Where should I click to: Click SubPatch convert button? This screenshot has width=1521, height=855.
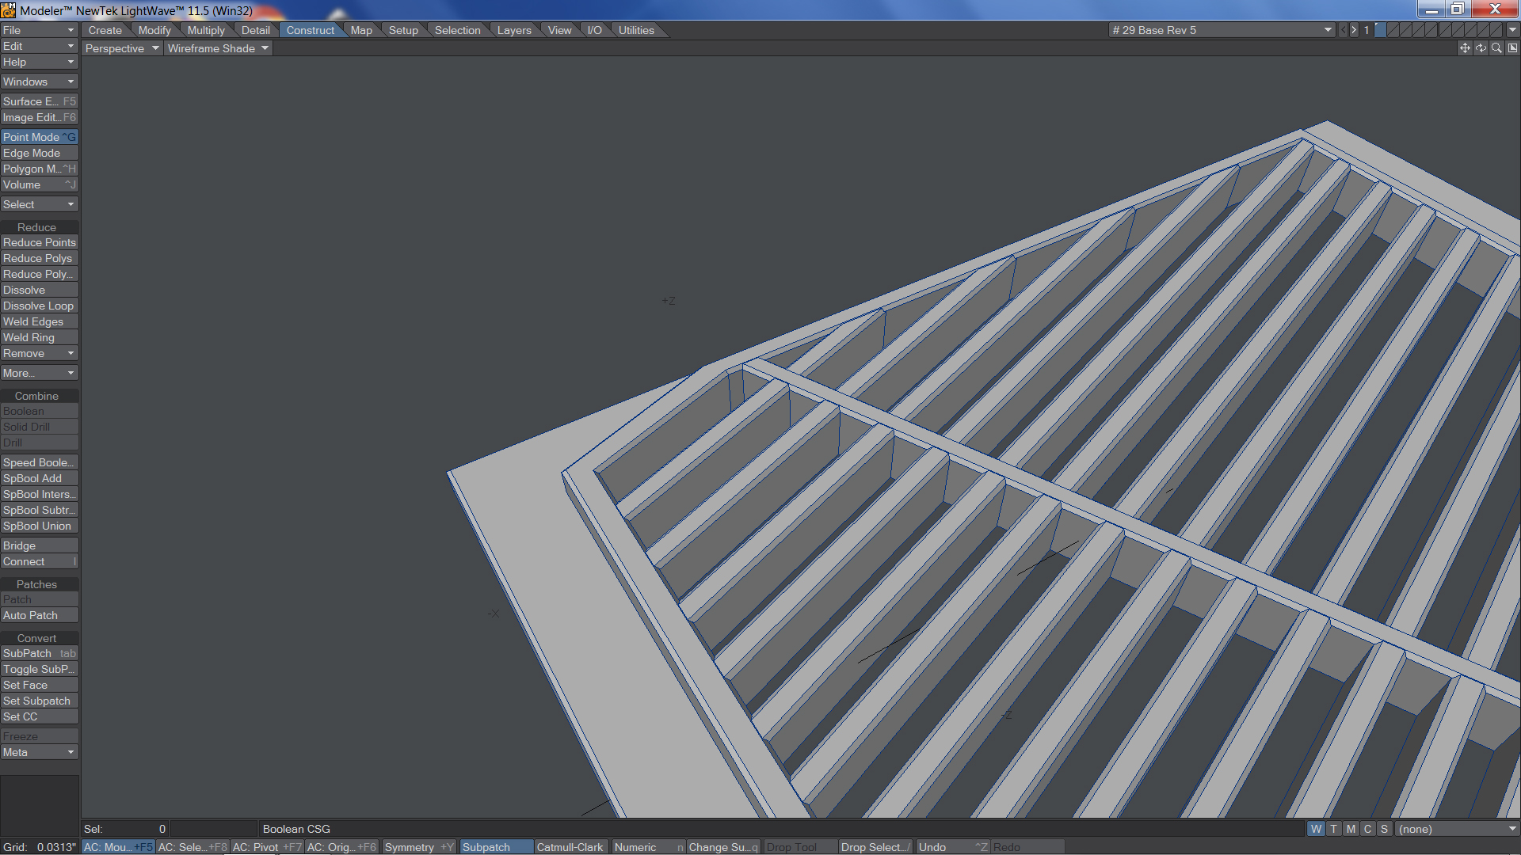point(39,653)
